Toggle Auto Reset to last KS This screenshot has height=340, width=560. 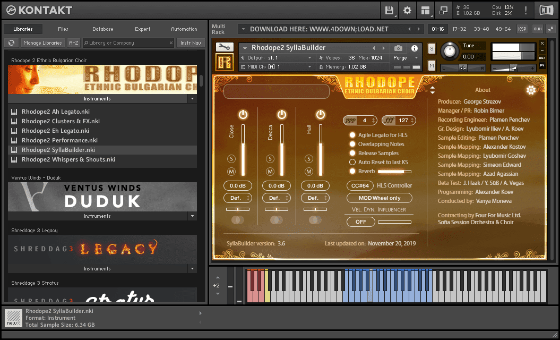point(352,163)
